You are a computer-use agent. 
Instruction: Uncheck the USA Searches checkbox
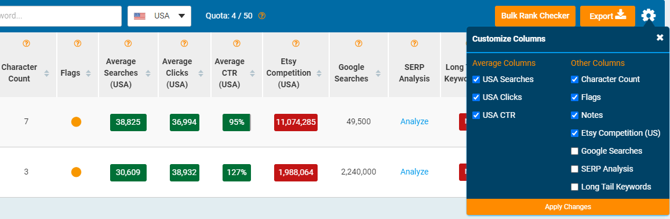(x=476, y=79)
